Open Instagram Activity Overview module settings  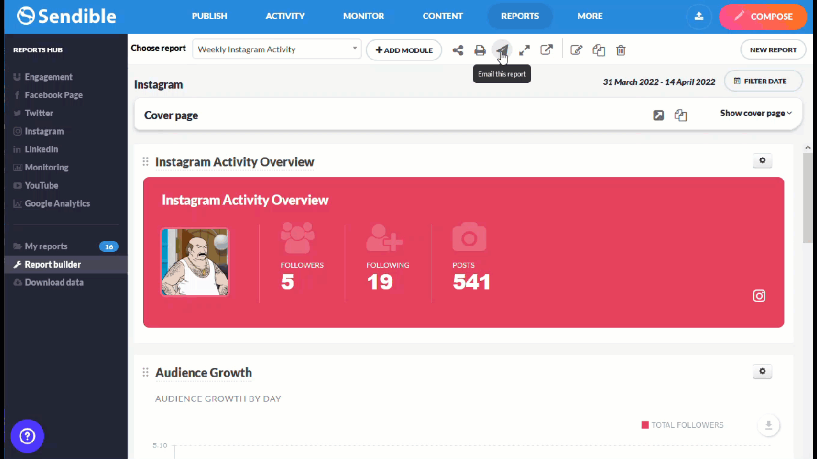point(762,161)
